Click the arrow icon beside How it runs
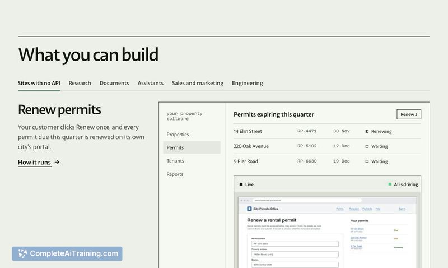The width and height of the screenshot is (448, 268). click(57, 162)
